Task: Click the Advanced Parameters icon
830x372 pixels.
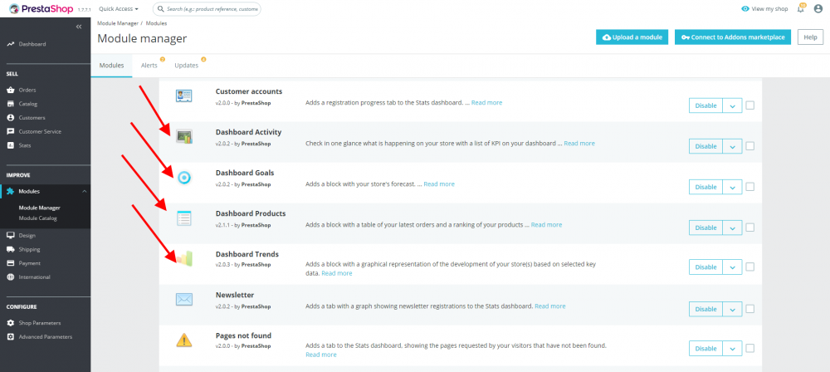Action: (x=10, y=336)
